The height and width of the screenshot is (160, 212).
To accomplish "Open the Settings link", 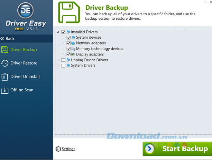I will (x=68, y=149).
